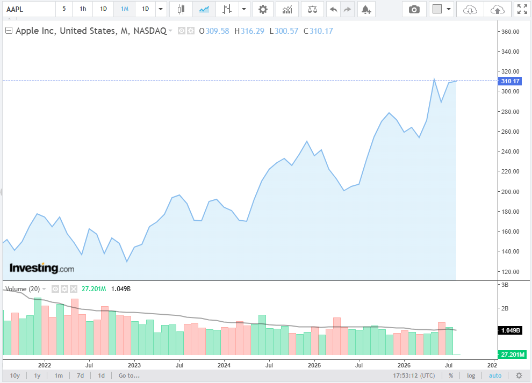
Task: Select the 1h interval
Action: [83, 9]
